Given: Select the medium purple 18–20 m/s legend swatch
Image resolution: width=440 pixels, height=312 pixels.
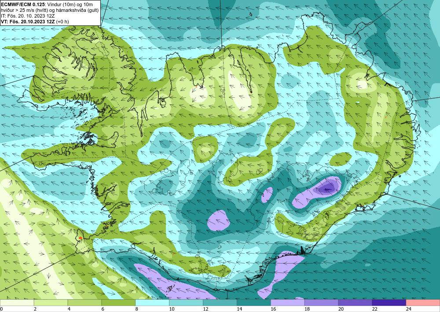Looking at the screenshot, I should [321, 303].
